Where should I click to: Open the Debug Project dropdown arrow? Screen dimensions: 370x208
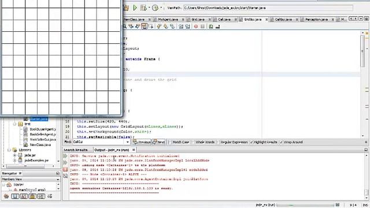(x=149, y=8)
